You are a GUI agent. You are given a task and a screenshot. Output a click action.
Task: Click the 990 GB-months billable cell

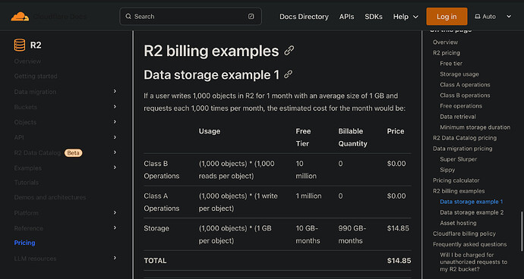(352, 234)
